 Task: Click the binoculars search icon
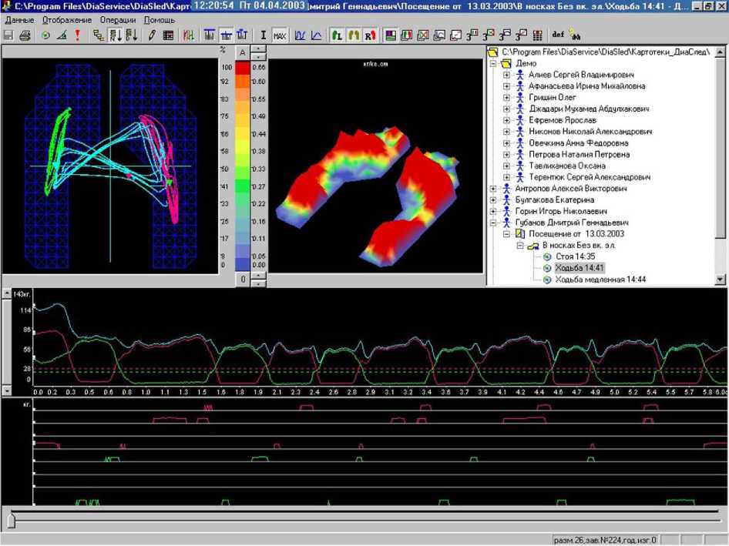pyautogui.click(x=576, y=35)
